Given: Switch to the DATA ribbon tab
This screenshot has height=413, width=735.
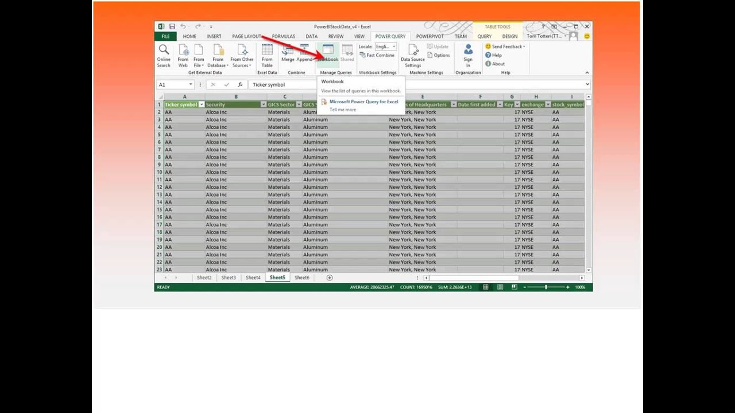Looking at the screenshot, I should (x=312, y=36).
